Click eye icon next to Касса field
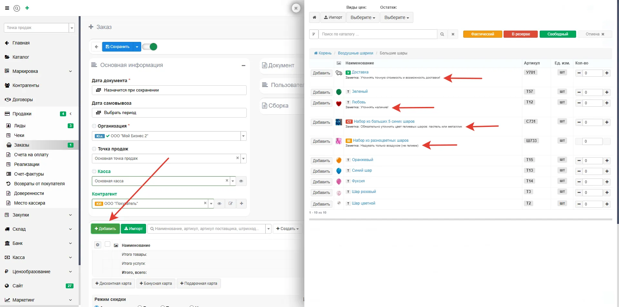 [241, 181]
